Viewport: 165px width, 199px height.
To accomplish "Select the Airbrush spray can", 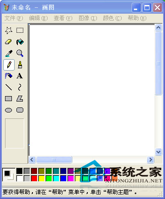I will [9, 76].
